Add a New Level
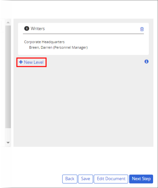 pos(31,62)
